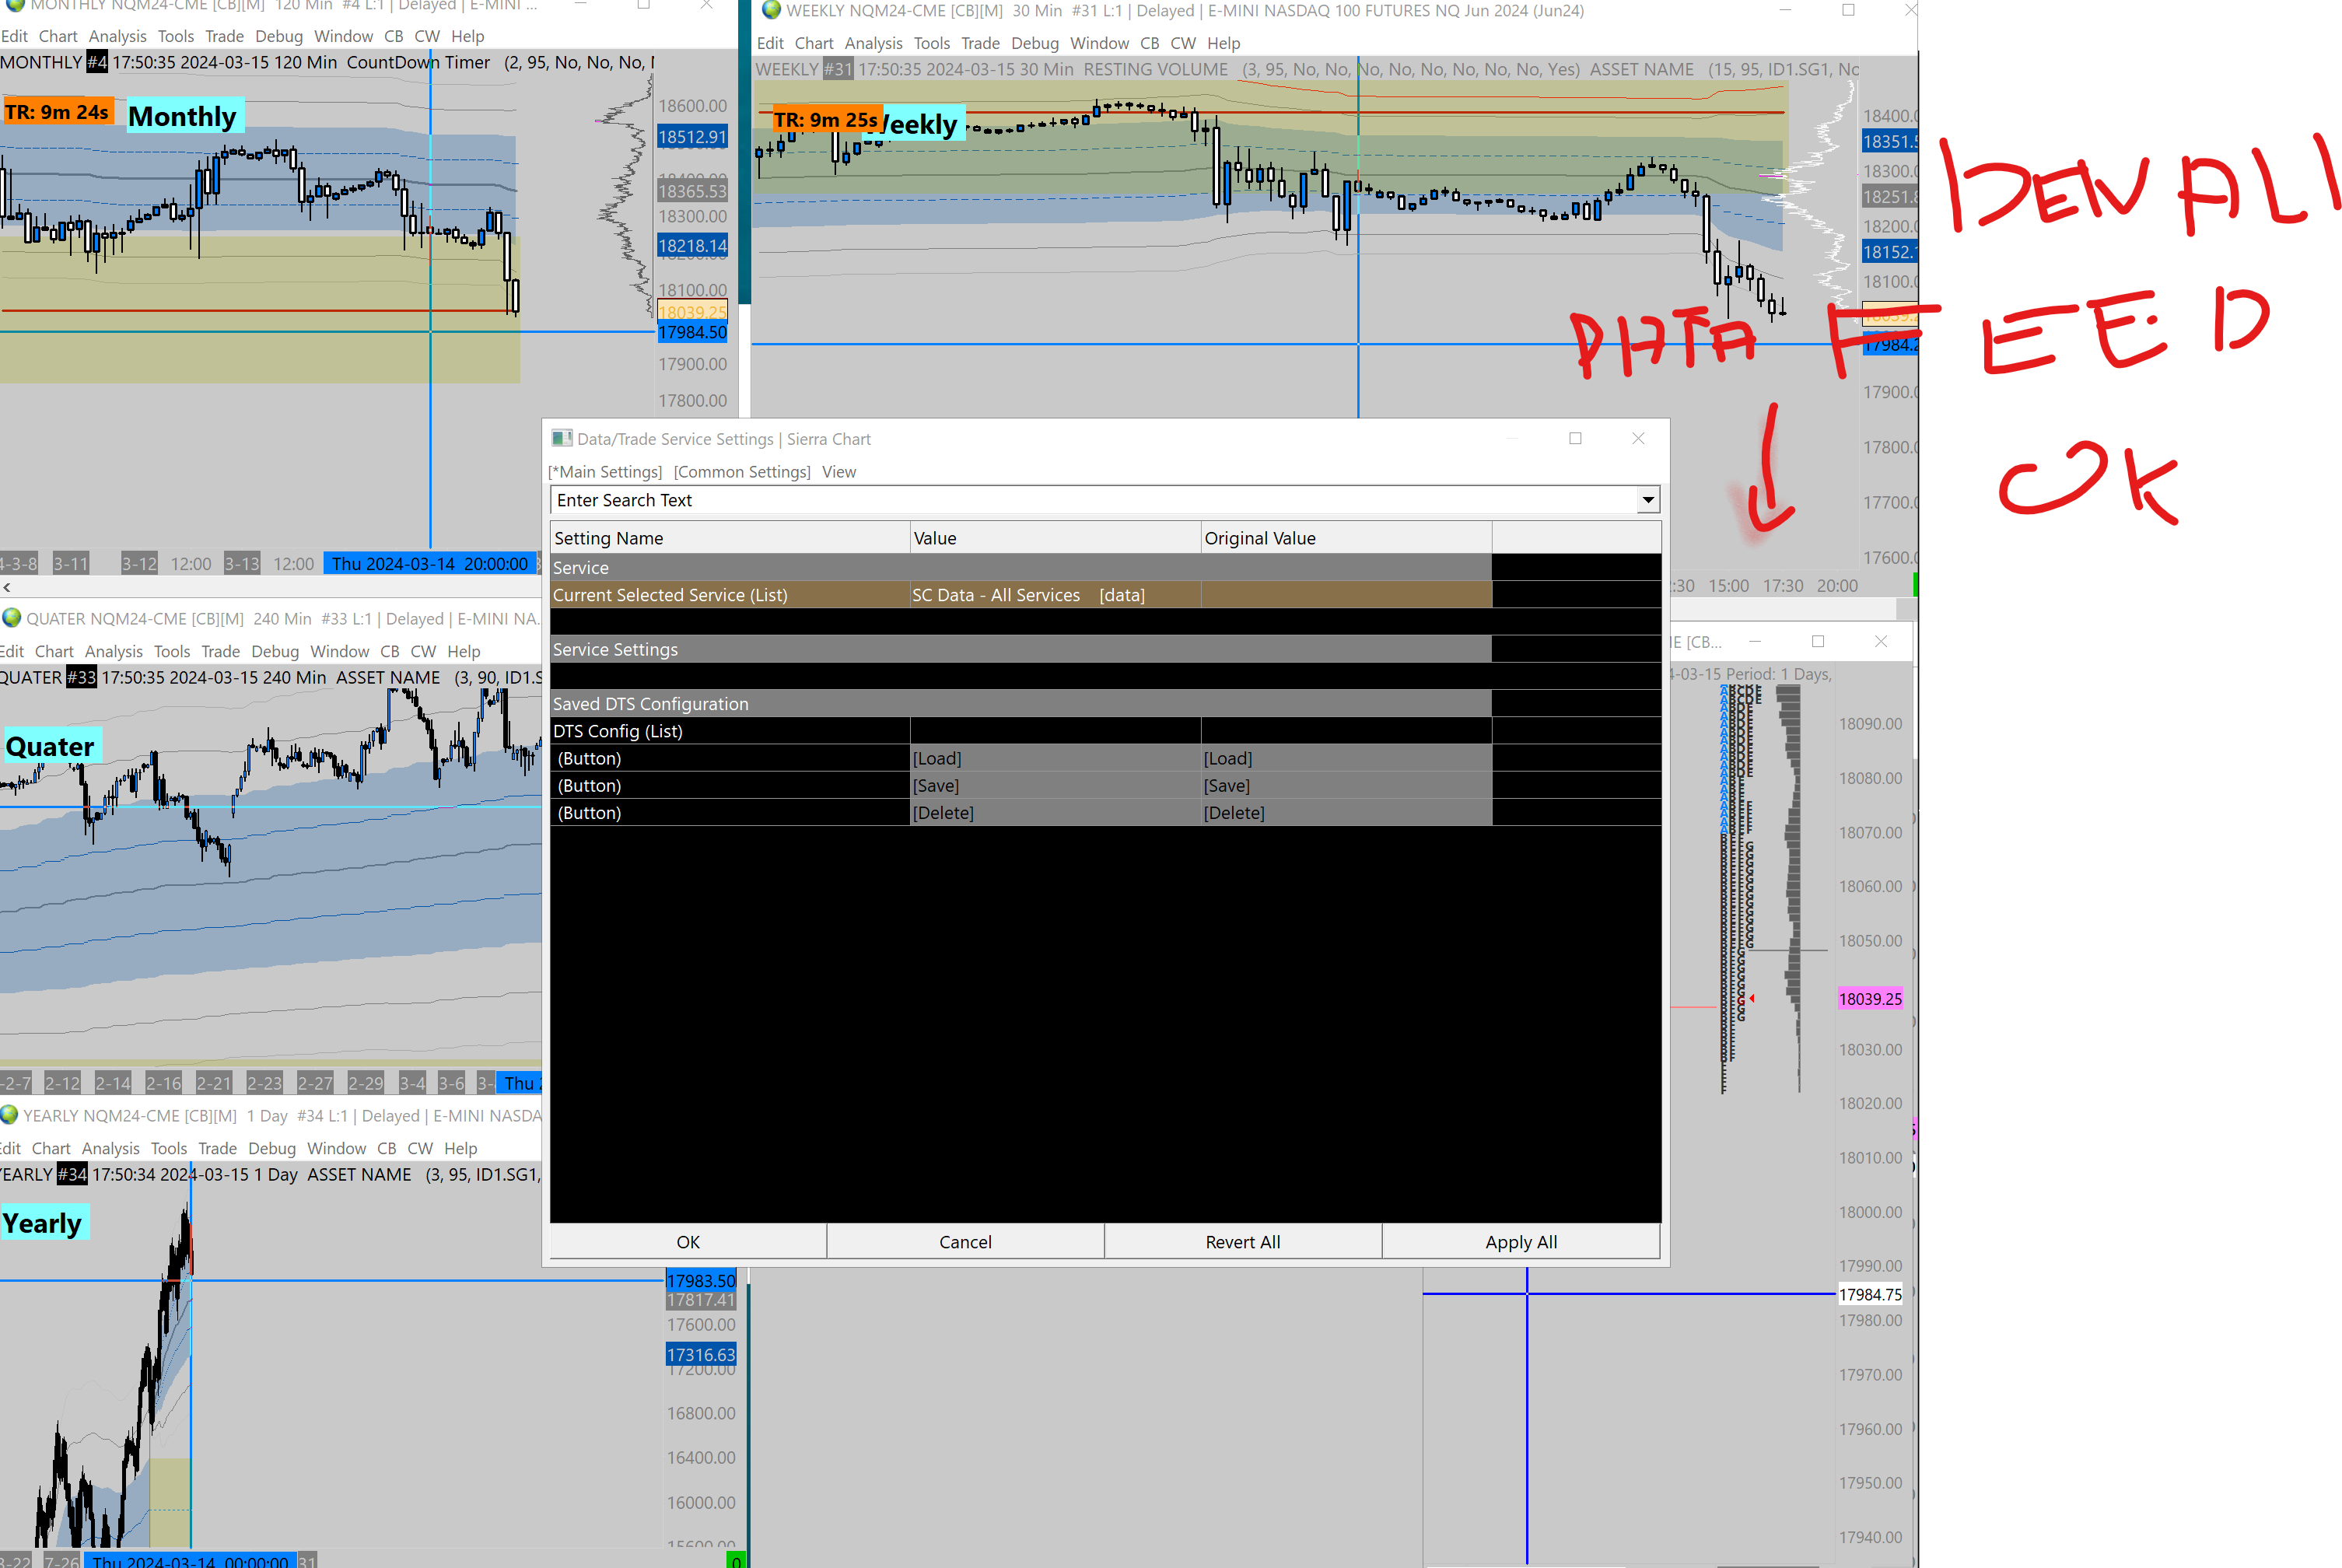This screenshot has width=2342, height=1568.
Task: Click the Original Value column header
Action: click(x=1346, y=538)
